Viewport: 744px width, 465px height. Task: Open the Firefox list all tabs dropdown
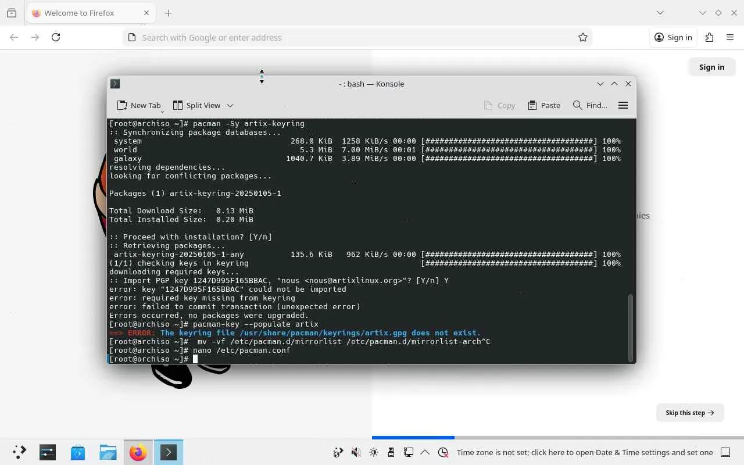coord(660,13)
